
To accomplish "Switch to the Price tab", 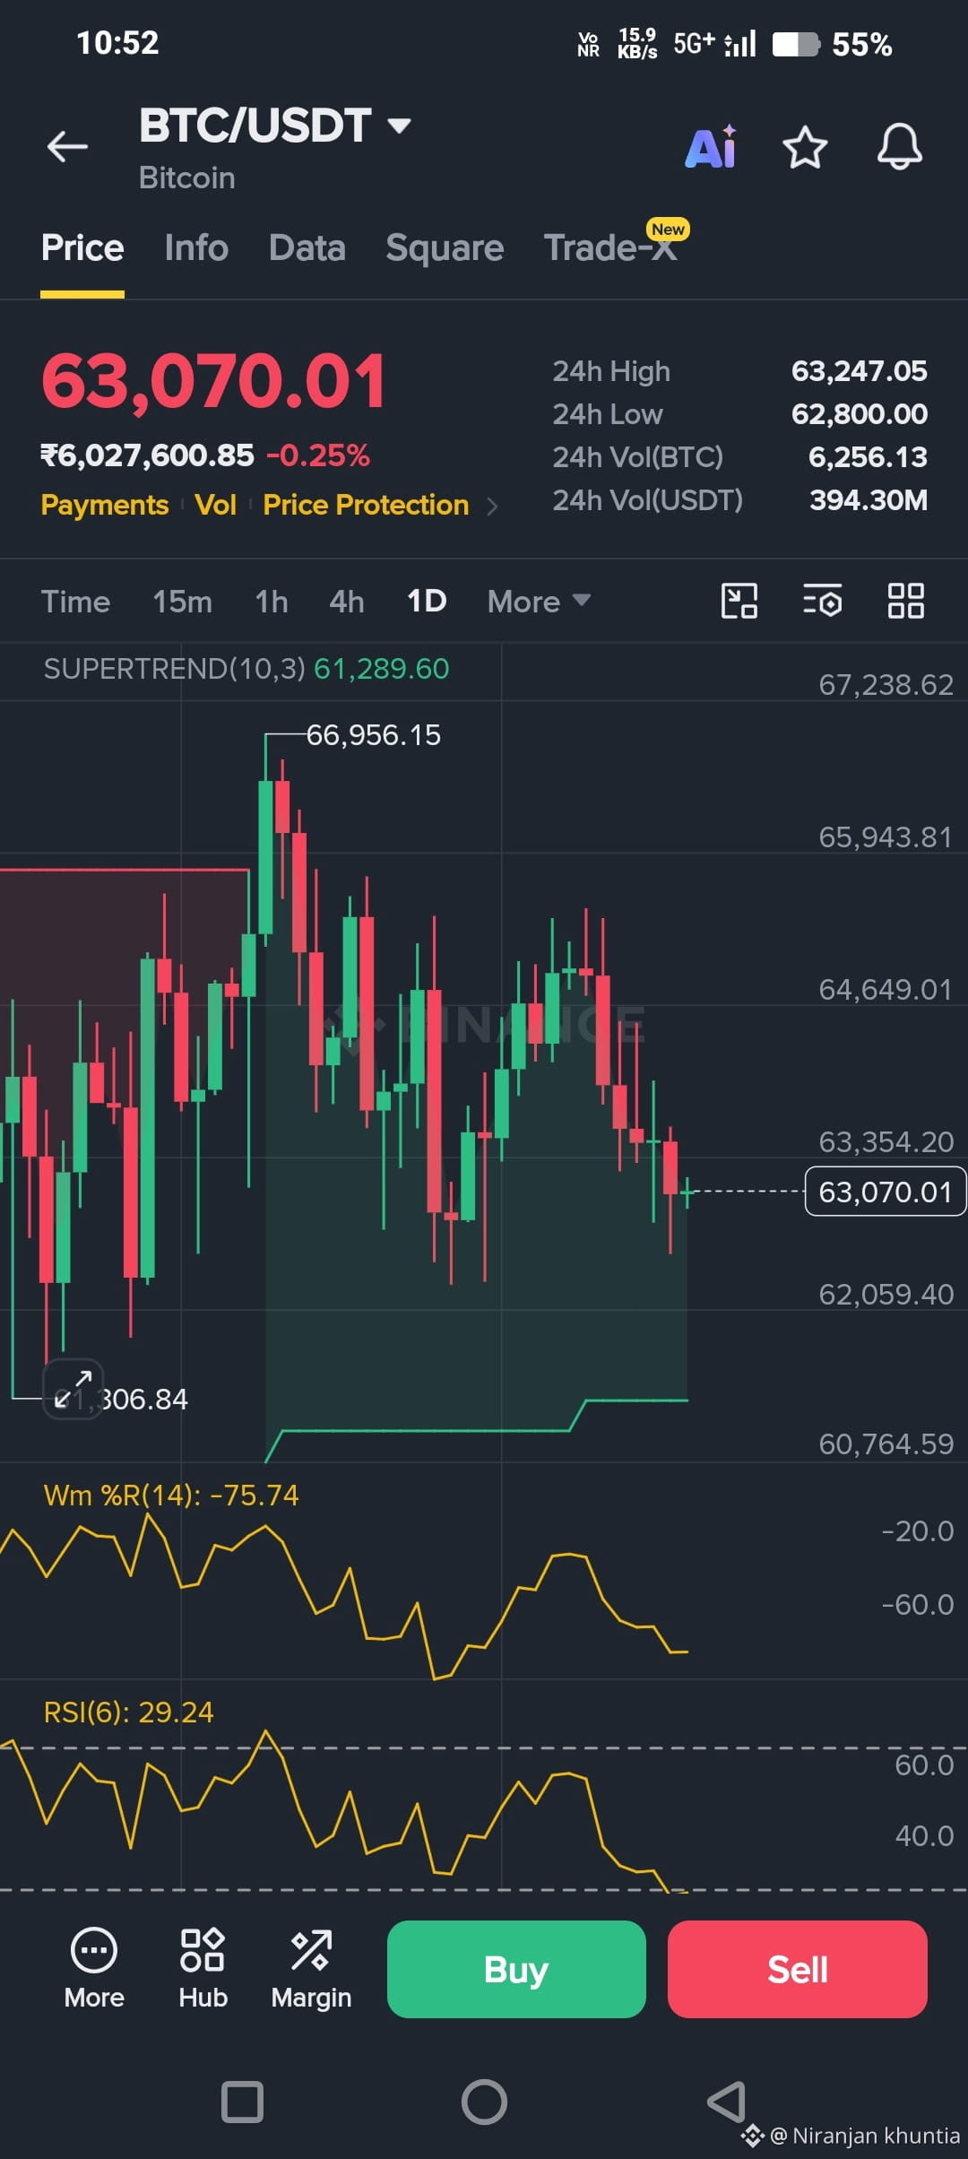I will 82,248.
